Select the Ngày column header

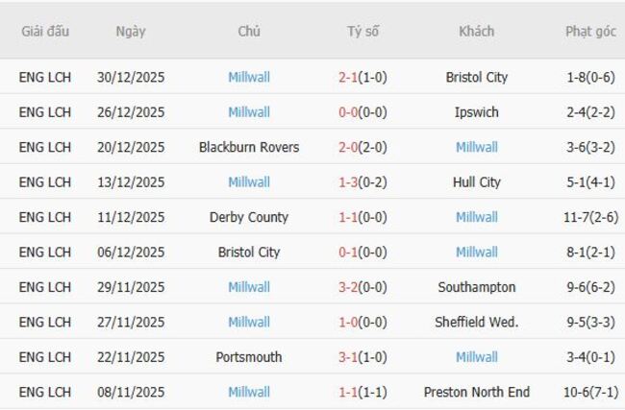pos(131,31)
